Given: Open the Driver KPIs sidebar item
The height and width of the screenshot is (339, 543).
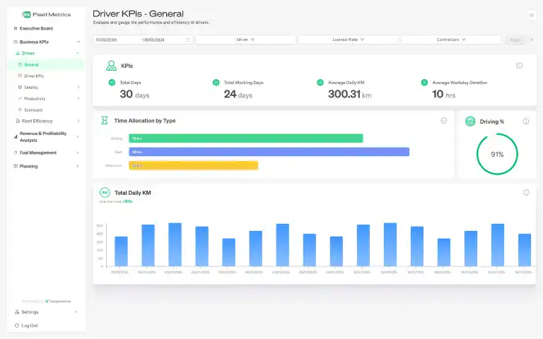Looking at the screenshot, I should [34, 76].
